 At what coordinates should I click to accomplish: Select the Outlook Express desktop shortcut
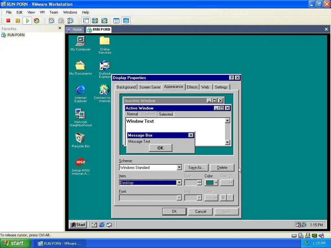105,69
